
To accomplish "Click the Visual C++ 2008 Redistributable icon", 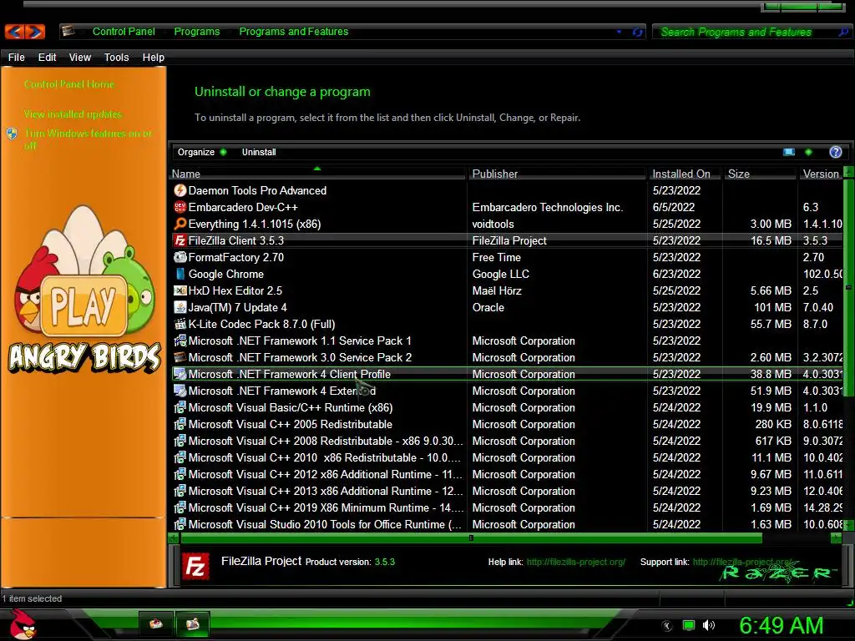I will point(180,441).
